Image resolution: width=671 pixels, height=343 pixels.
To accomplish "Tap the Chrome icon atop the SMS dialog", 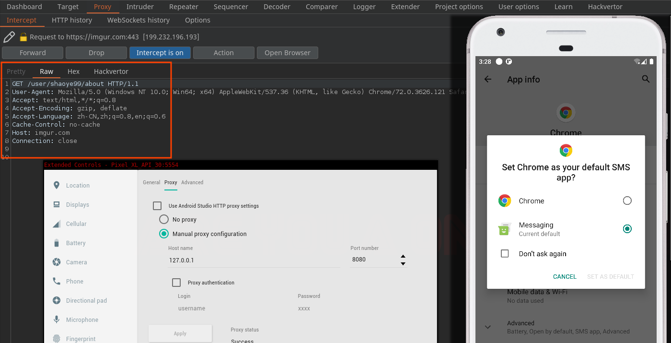I will point(566,151).
